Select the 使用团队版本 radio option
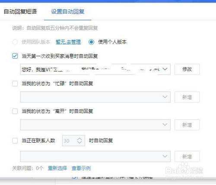The width and height of the screenshot is (216, 185). tap(15, 42)
